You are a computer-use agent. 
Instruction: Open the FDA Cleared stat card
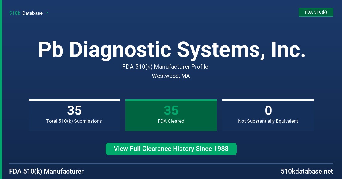171,115
